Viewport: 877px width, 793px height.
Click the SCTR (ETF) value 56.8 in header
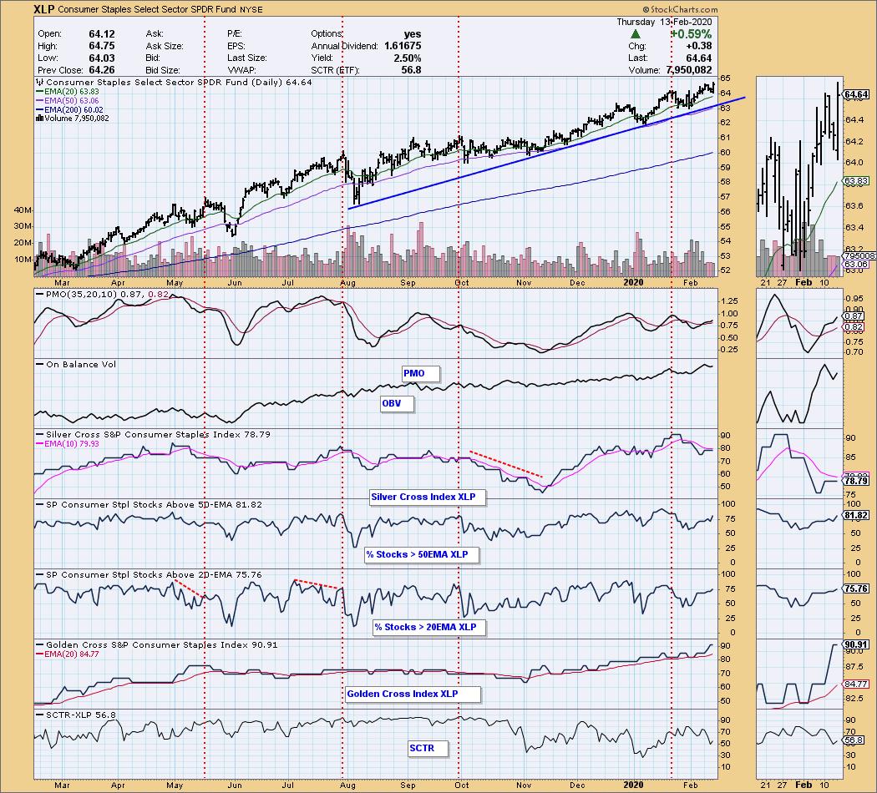pyautogui.click(x=411, y=70)
